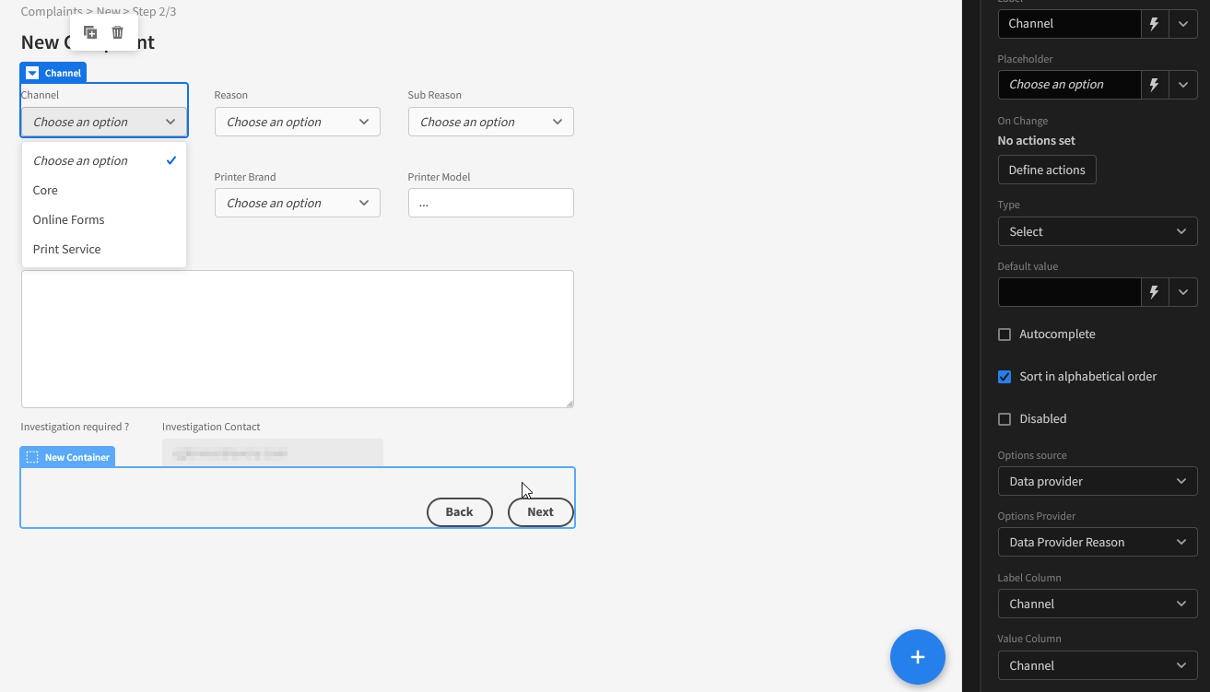The height and width of the screenshot is (692, 1210).
Task: Click the lightning bolt beside Placeholder
Action: pos(1154,84)
